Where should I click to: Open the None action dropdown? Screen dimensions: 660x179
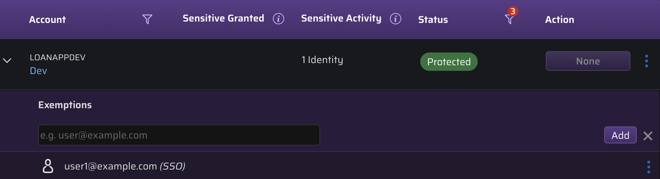click(x=588, y=61)
